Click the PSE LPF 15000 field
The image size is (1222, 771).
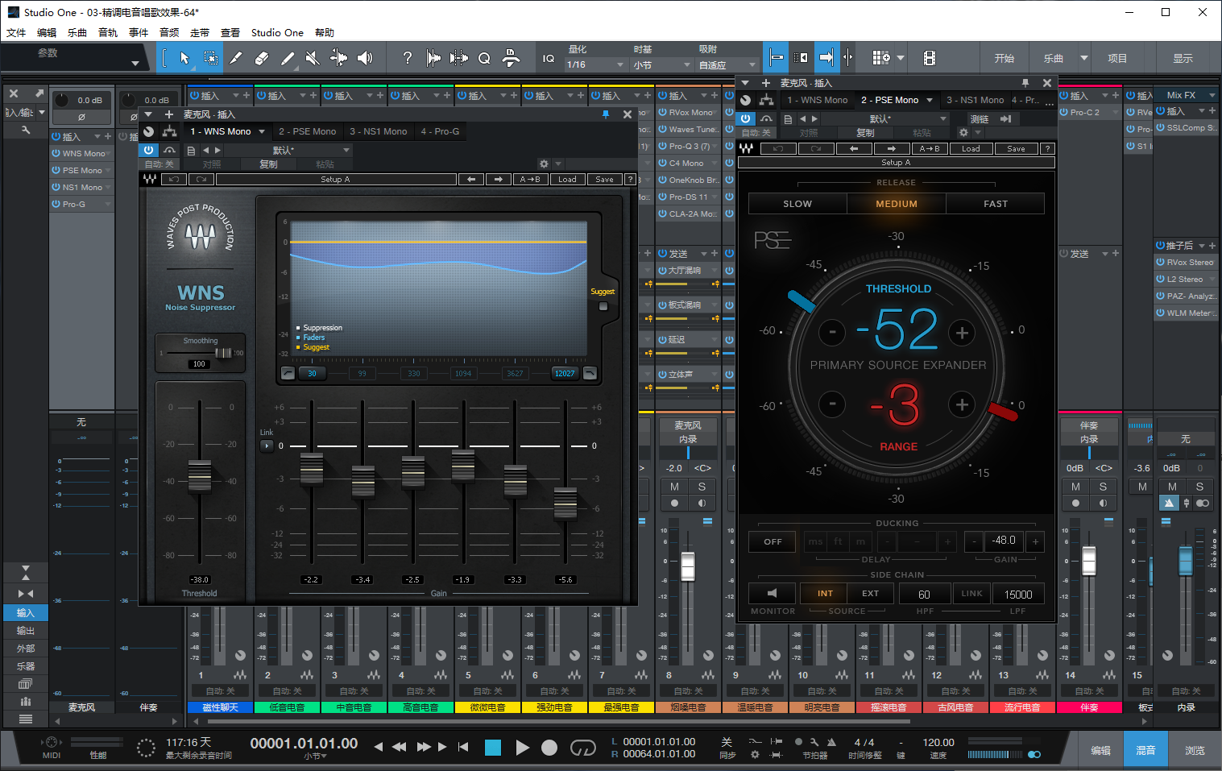(x=1017, y=595)
